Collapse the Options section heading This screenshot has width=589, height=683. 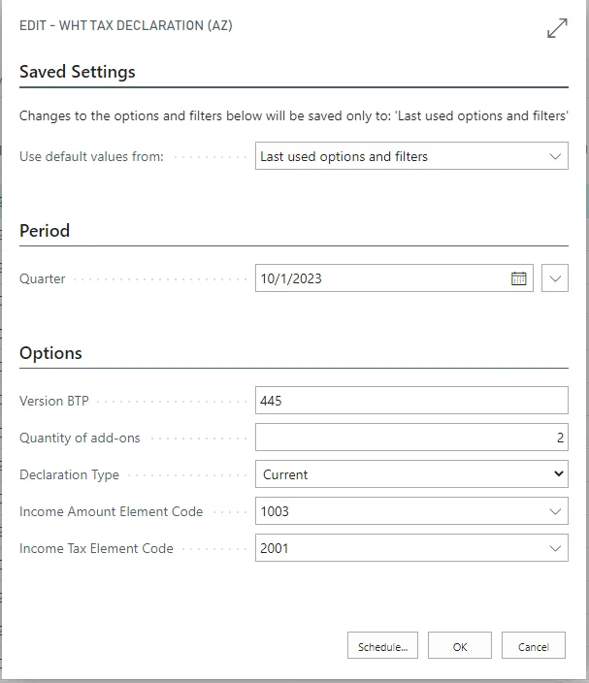click(50, 353)
